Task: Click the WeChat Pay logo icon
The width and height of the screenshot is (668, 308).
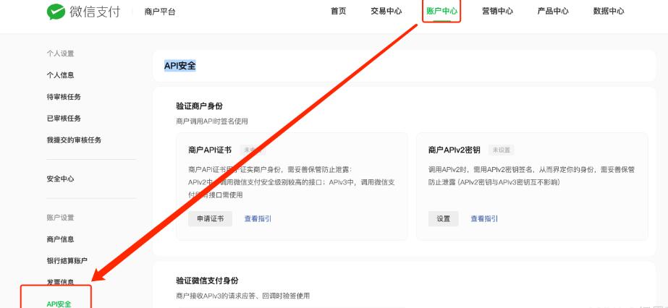Action: coord(56,12)
